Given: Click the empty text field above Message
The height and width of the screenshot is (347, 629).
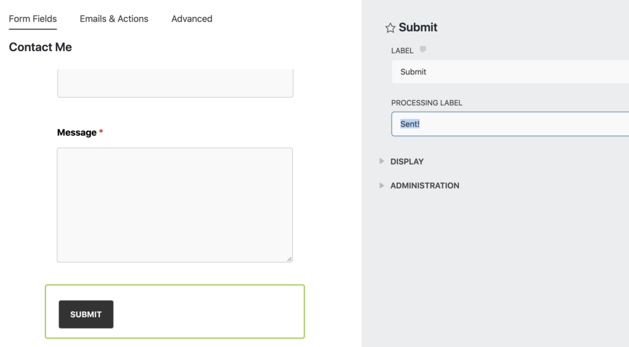Looking at the screenshot, I should coord(175,83).
